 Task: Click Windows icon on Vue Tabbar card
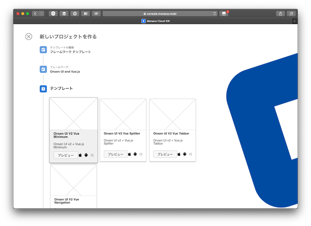(x=190, y=154)
